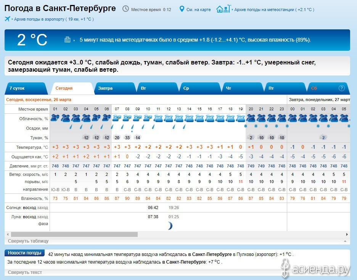Screen dimensions: 357x280
Task: Click the clock icon beside local time
Action: pos(125,9)
